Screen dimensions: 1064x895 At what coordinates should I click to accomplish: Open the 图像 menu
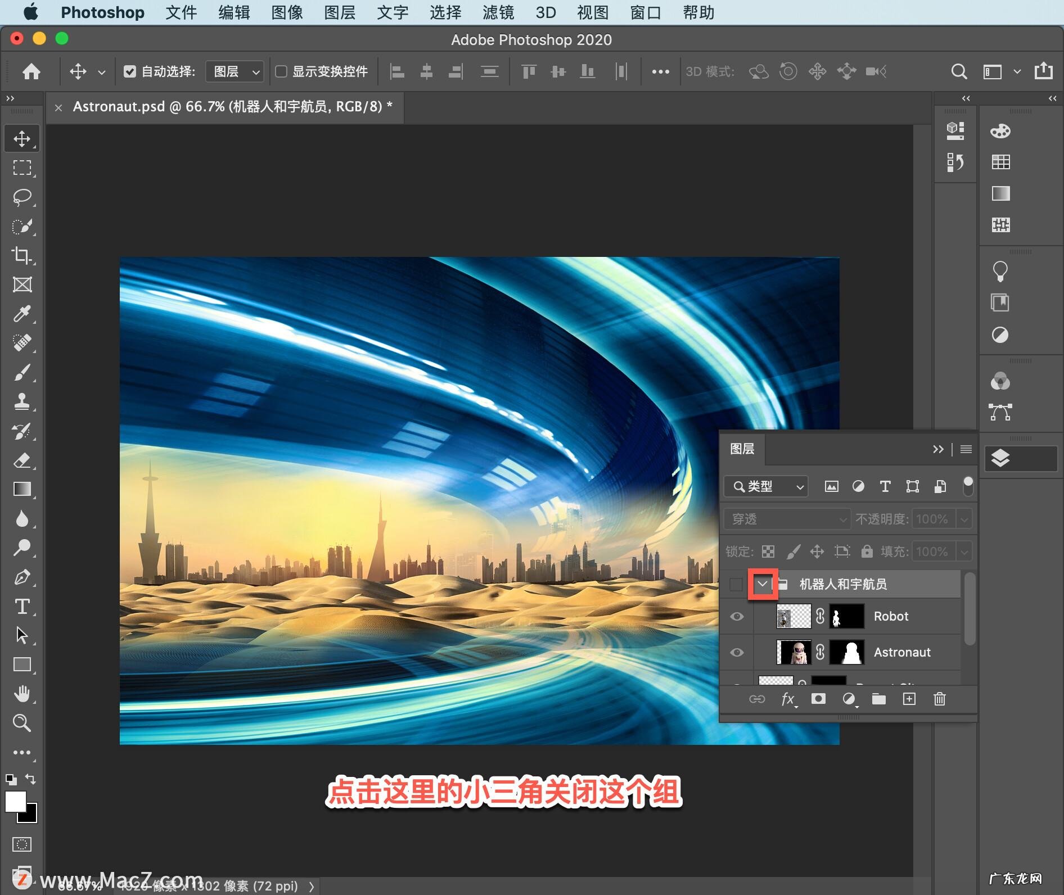287,12
